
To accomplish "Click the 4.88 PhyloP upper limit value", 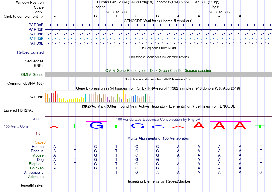I will point(37,119).
